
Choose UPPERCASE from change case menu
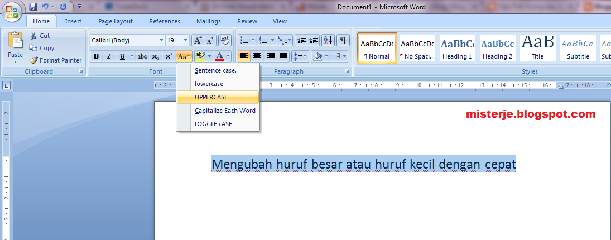point(218,98)
